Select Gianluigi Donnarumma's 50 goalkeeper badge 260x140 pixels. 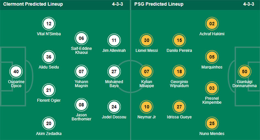245,71
